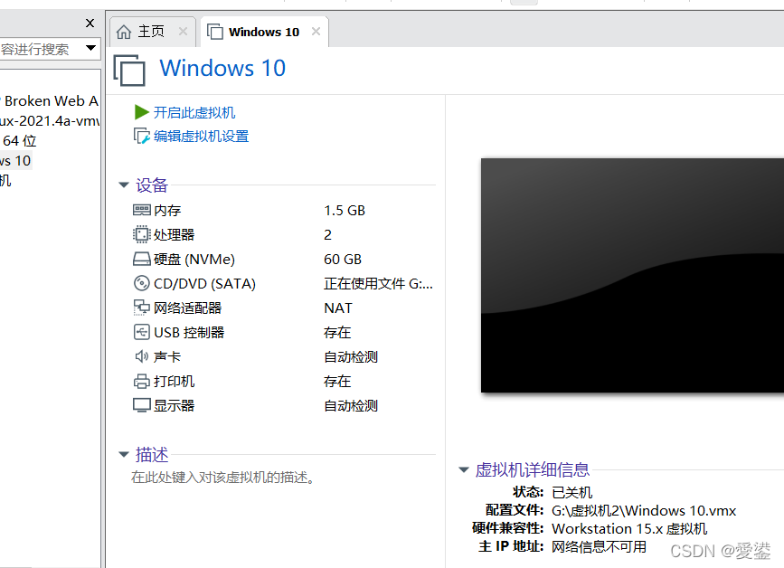784x568 pixels.
Task: Click the USB 控制器 device label
Action: click(189, 333)
